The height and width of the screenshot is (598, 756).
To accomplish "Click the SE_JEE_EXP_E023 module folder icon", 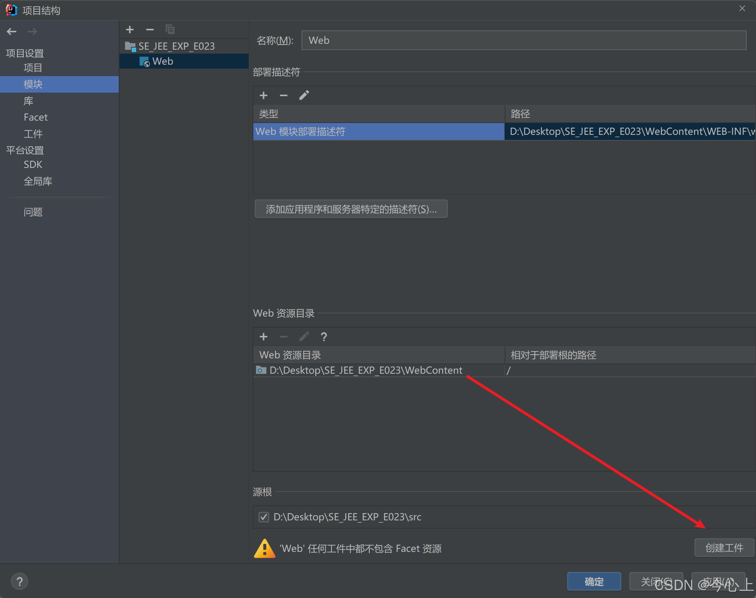I will [131, 47].
